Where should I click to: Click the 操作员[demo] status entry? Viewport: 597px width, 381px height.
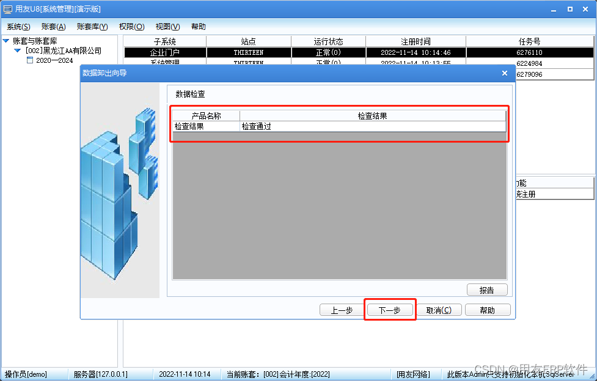26,374
